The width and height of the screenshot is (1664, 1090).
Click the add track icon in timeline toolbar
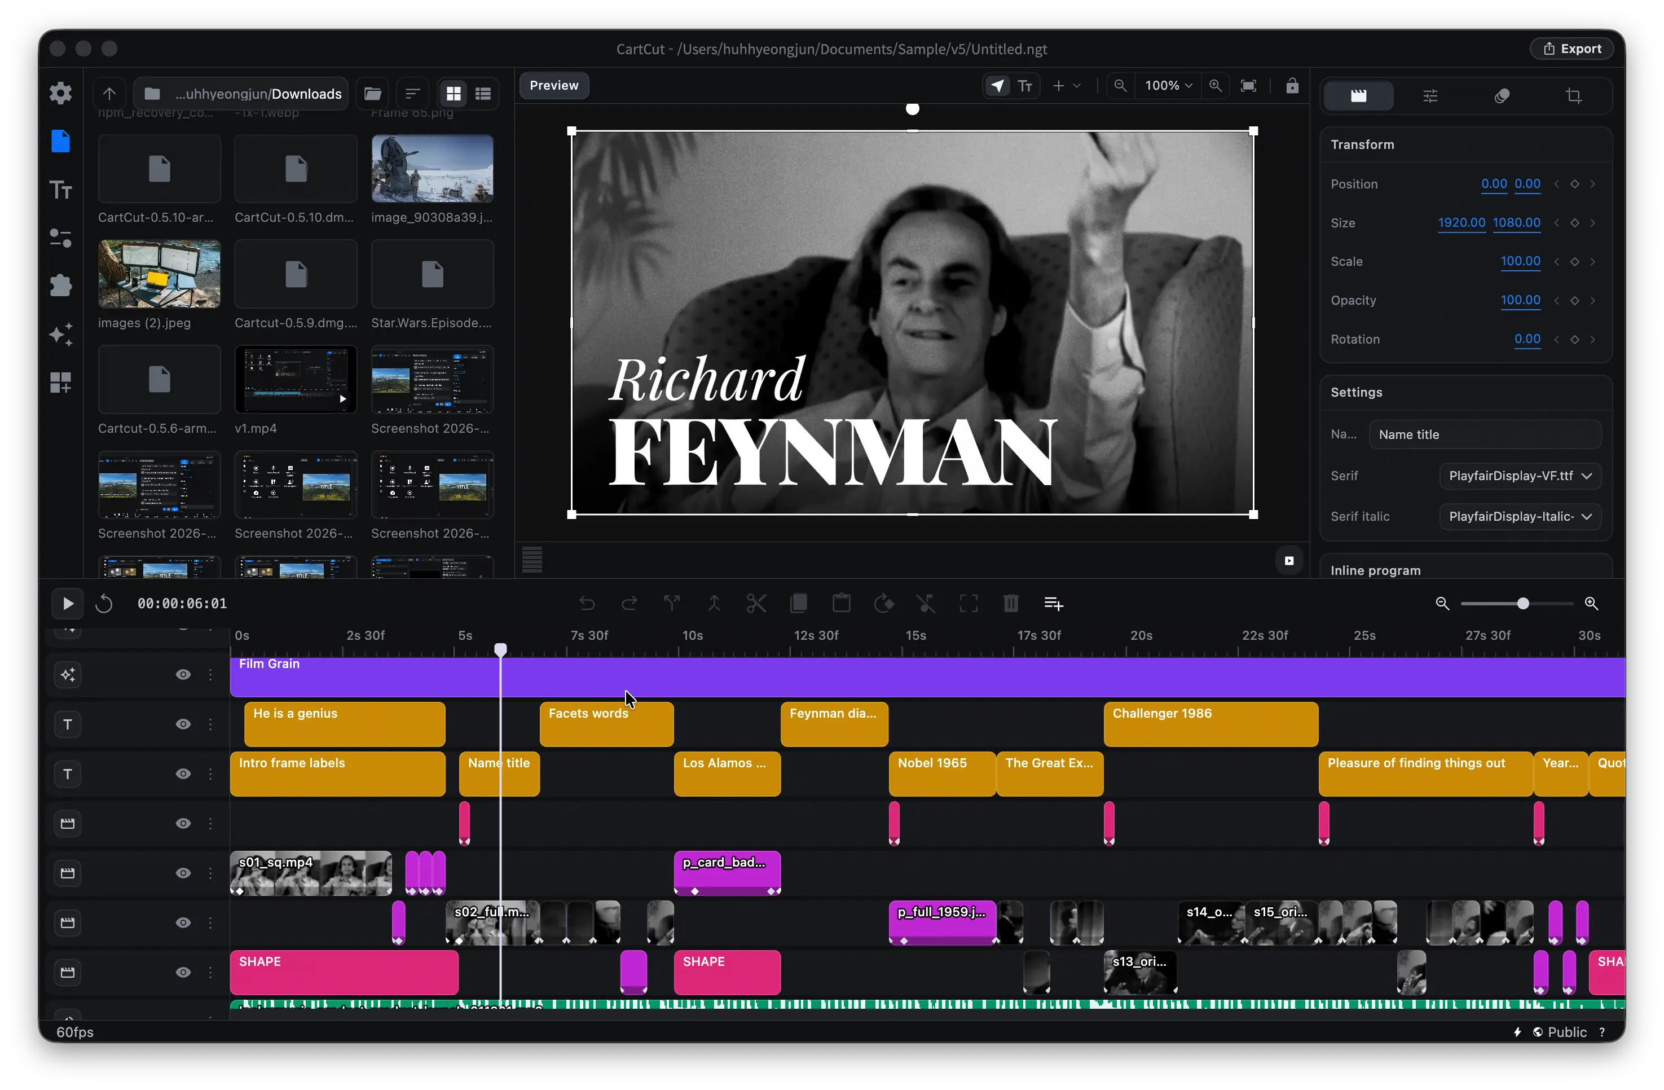1054,603
